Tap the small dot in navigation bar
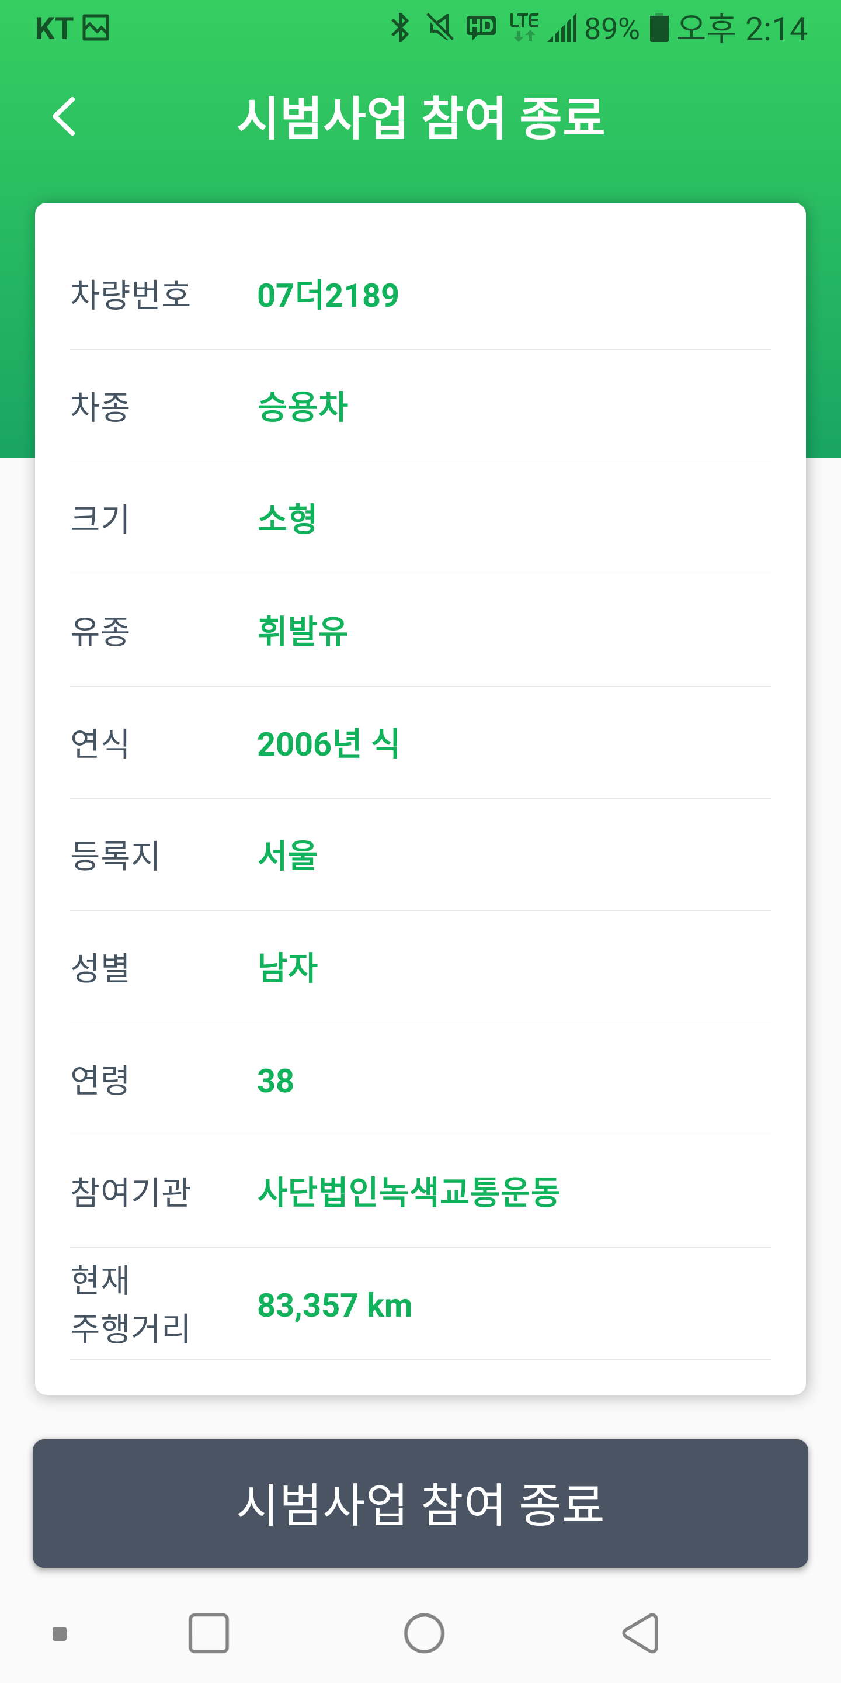841x1683 pixels. tap(60, 1634)
